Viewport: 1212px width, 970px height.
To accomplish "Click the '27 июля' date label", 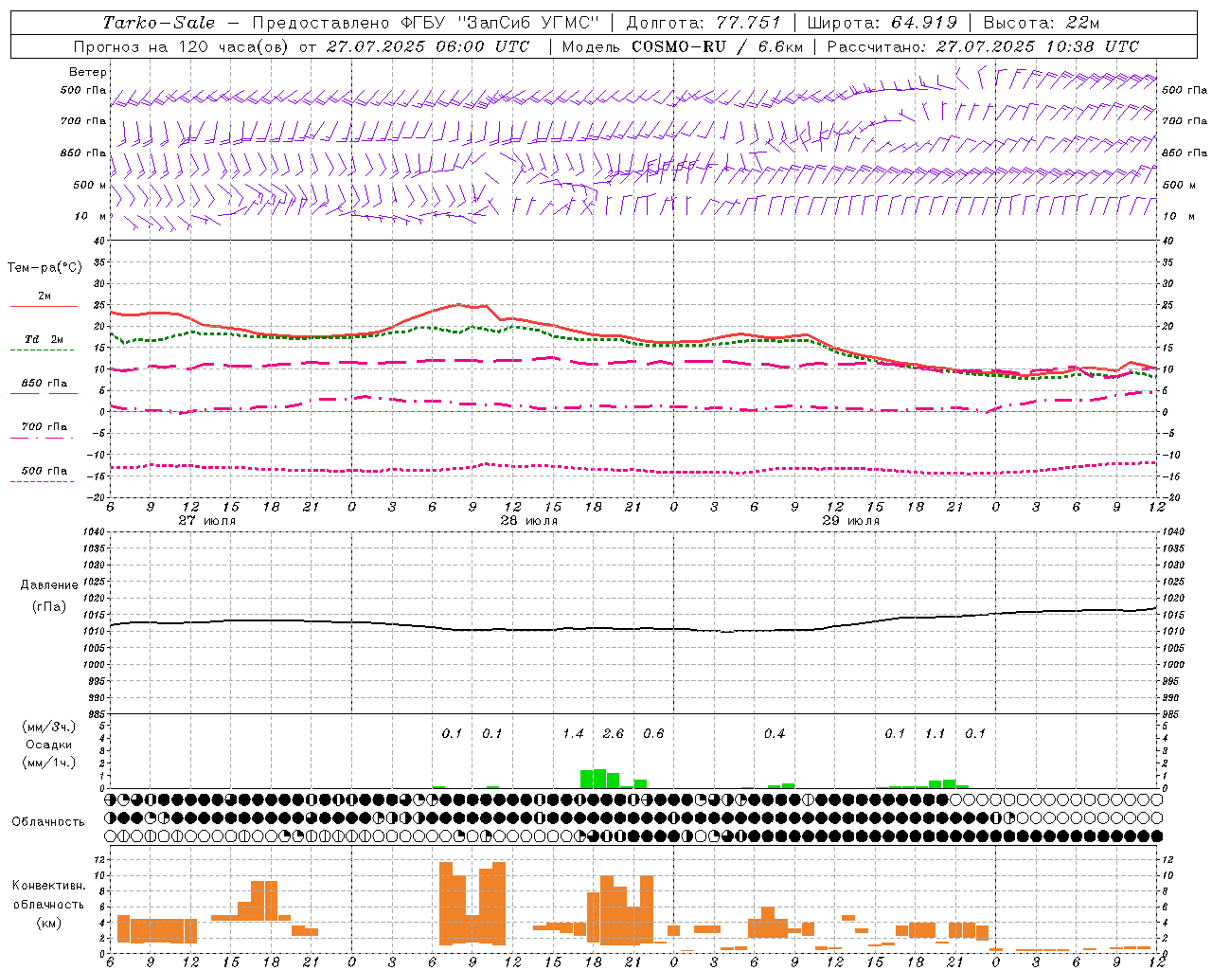I will point(207,521).
